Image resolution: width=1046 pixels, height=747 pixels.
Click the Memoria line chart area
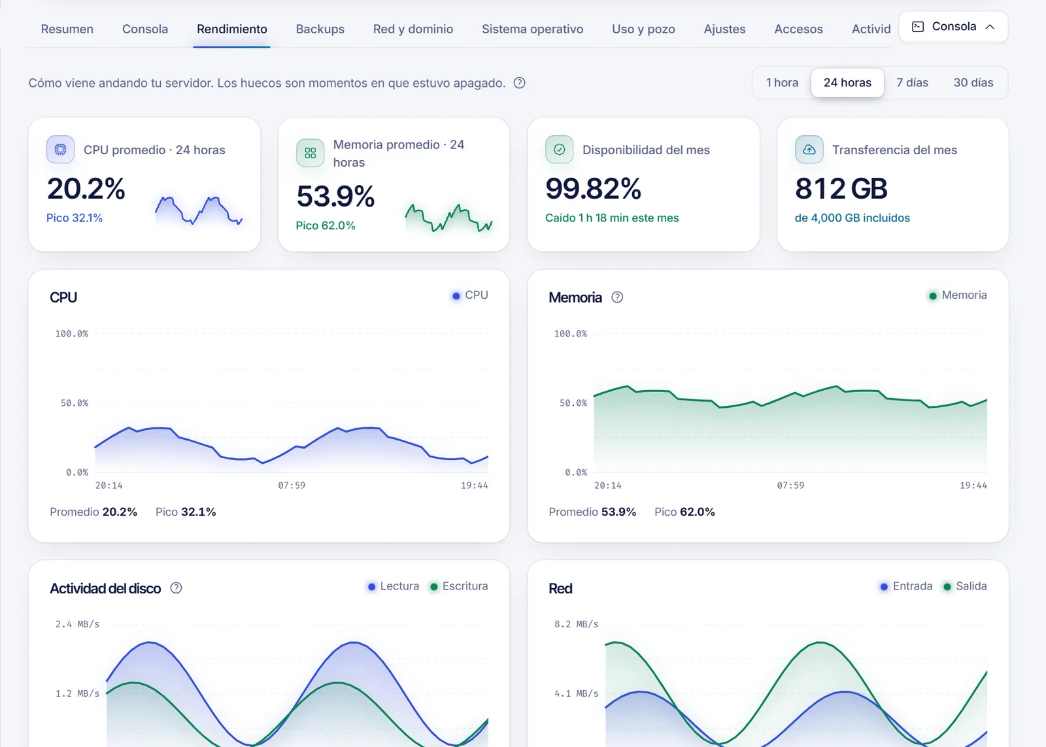point(790,403)
